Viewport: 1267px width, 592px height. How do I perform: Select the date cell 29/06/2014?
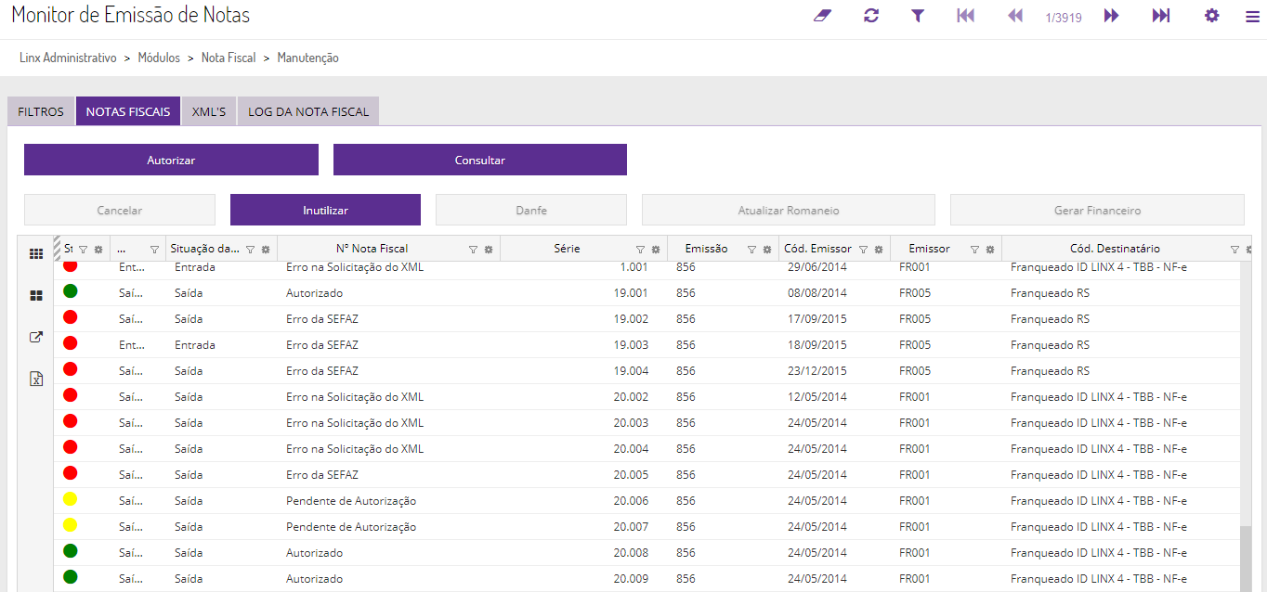(834, 267)
